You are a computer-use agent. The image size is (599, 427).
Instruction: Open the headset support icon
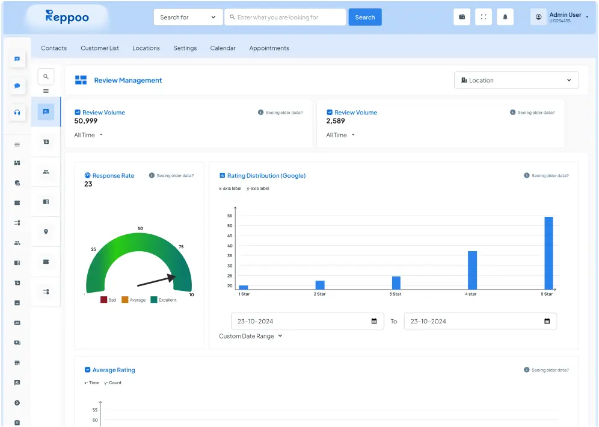(17, 113)
